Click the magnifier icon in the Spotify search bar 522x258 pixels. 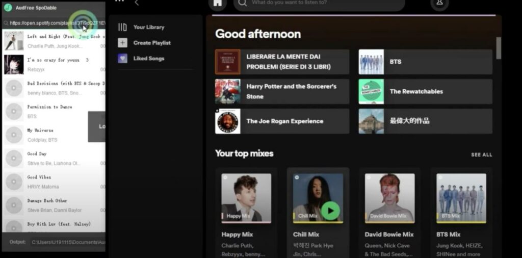243,3
